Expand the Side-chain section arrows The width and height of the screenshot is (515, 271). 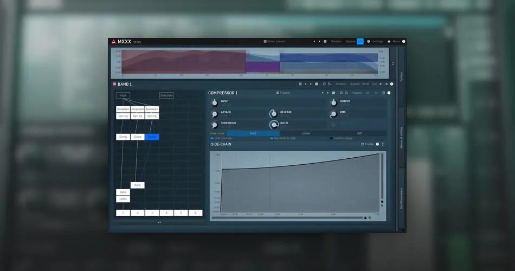(383, 144)
